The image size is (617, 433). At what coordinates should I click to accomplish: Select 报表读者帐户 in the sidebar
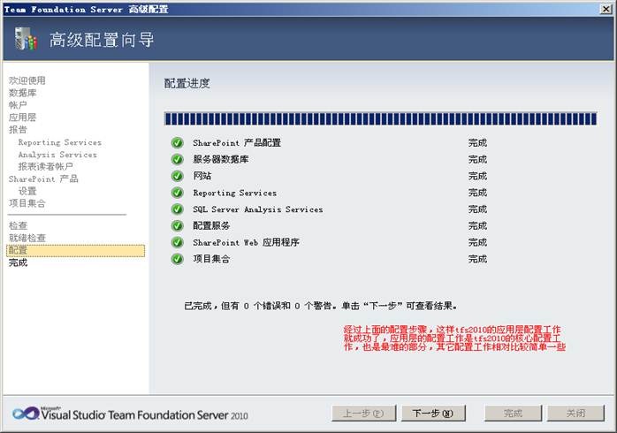pyautogui.click(x=46, y=167)
